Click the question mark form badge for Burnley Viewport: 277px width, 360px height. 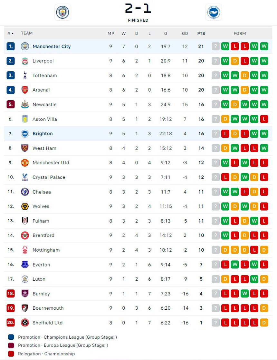point(215,294)
